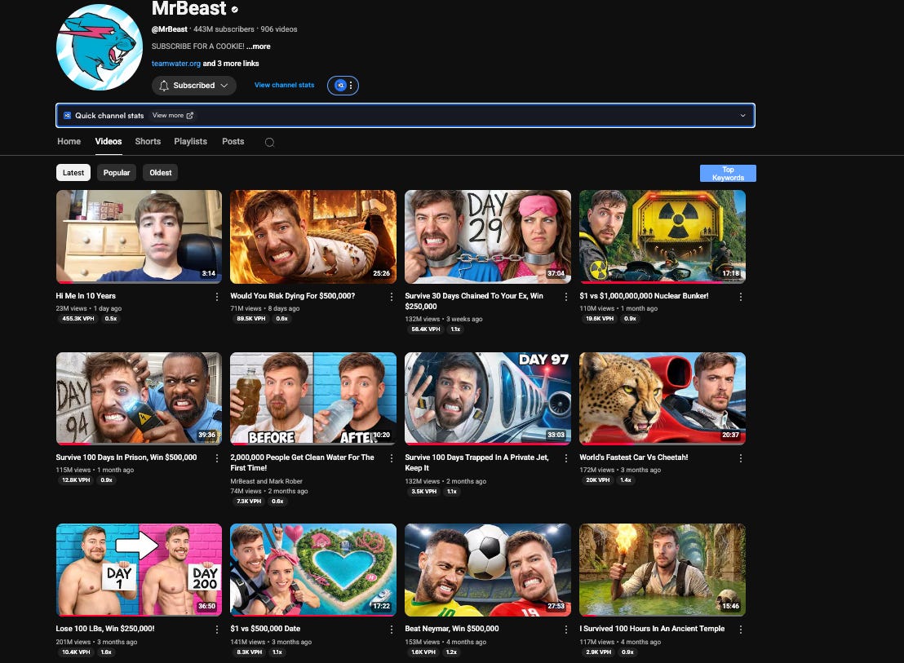Click View channel stats link

point(284,85)
